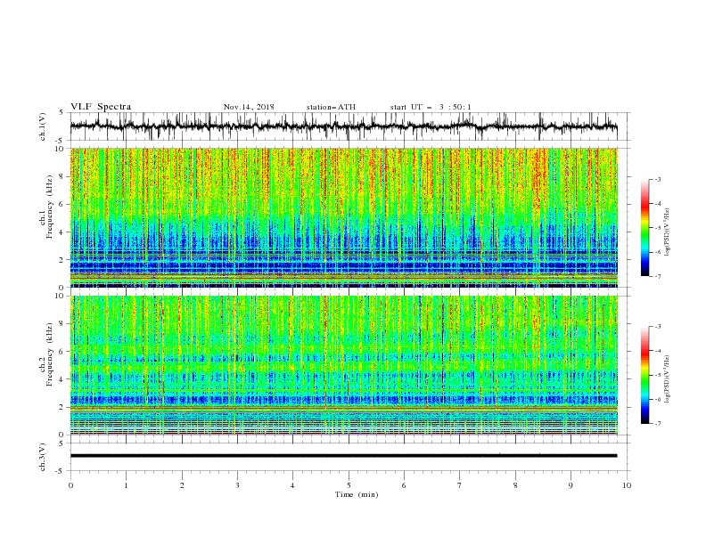The image size is (706, 545).
Task: Click the '-3' value on ch.1 color scale
Action: (x=657, y=180)
